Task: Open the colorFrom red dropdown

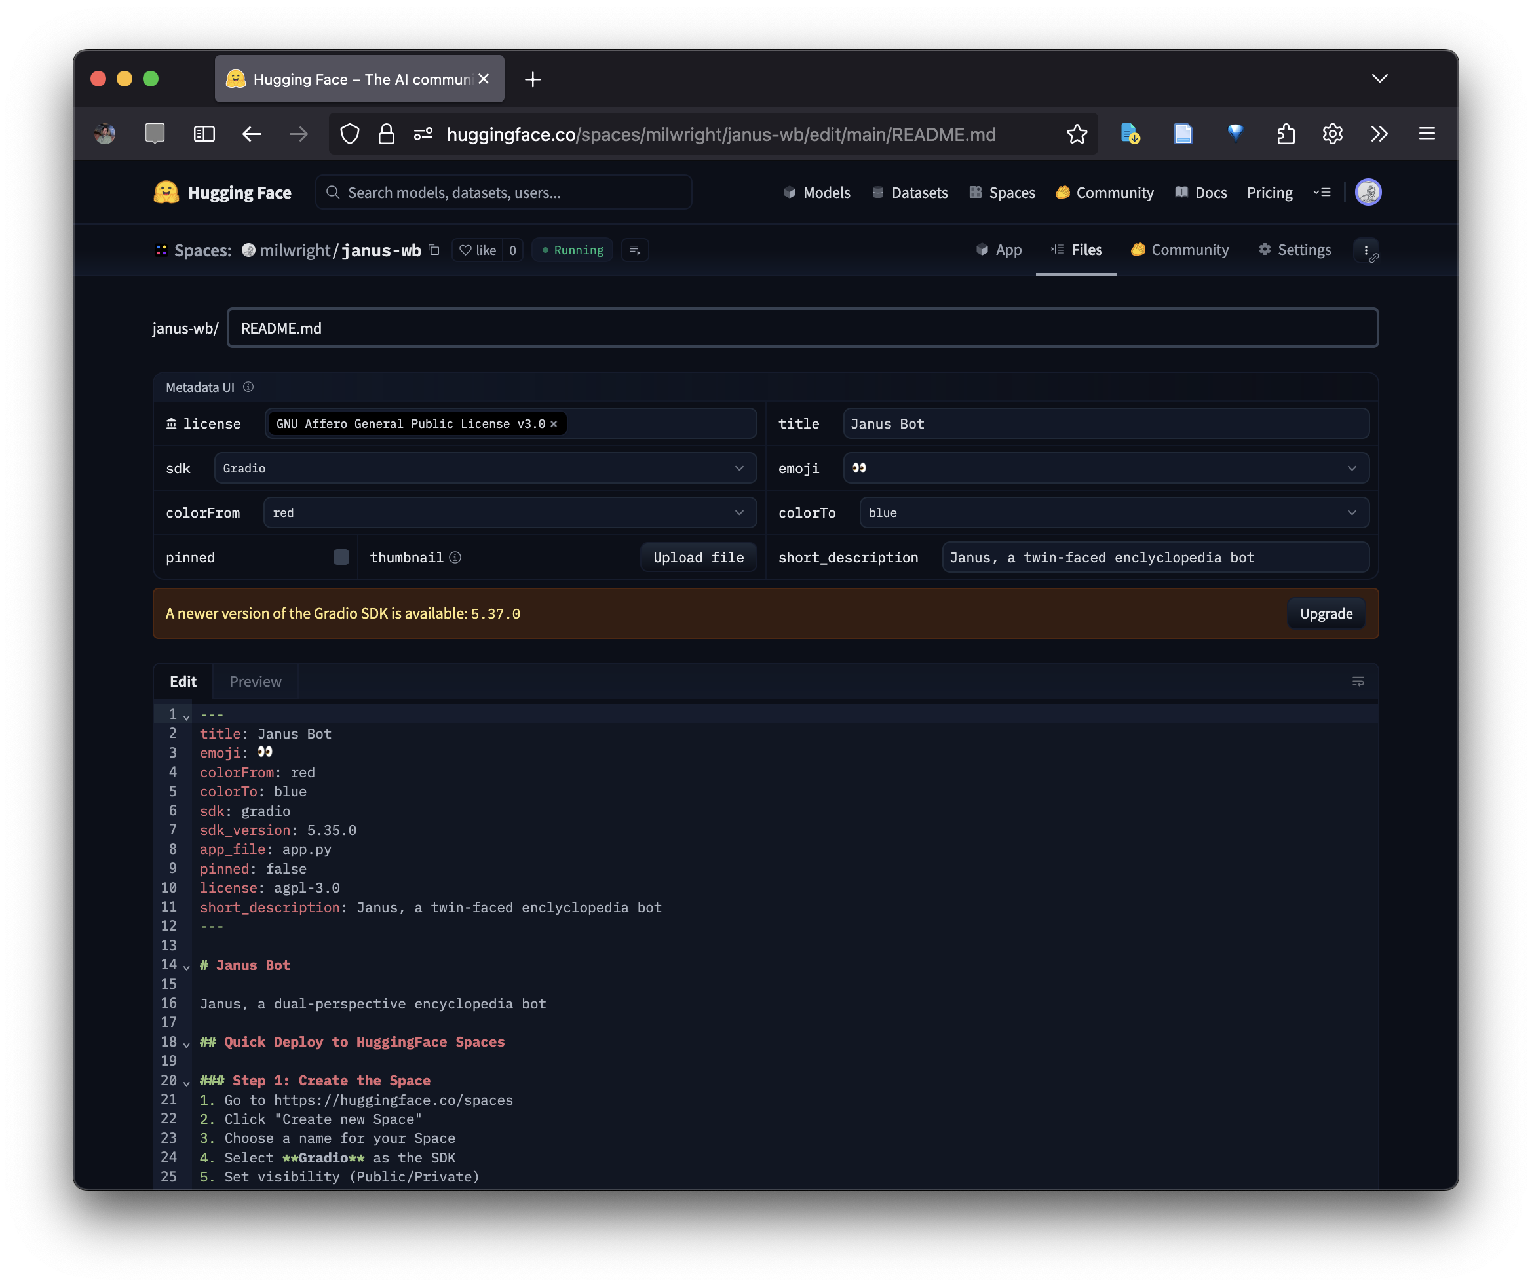Action: point(509,513)
